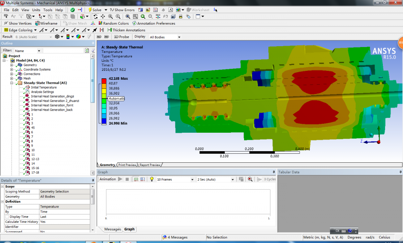Select the Pan view tool

tap(103, 17)
